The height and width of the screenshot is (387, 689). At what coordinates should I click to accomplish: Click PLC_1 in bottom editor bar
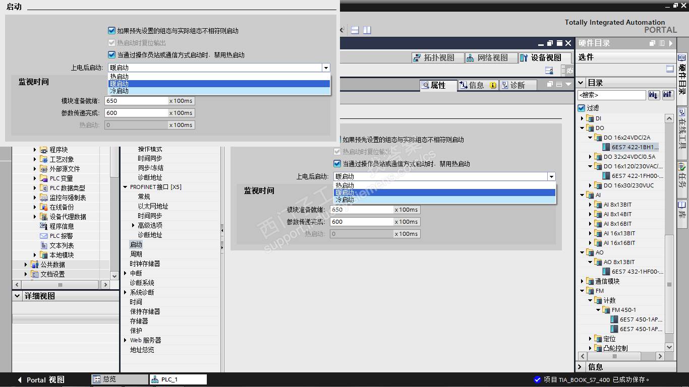coord(178,379)
